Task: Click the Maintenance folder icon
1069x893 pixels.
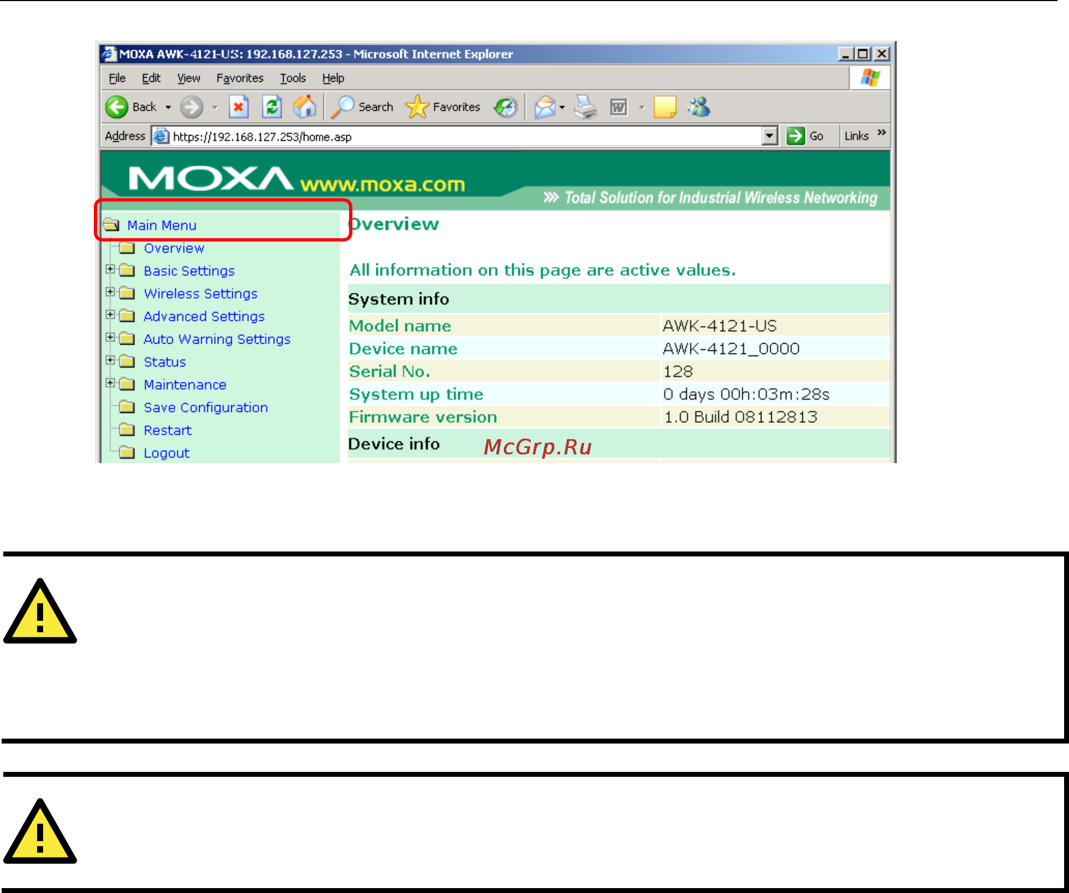Action: click(x=127, y=384)
